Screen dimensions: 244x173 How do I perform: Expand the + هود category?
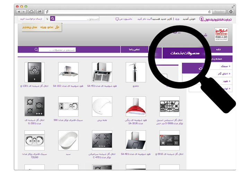point(227,81)
